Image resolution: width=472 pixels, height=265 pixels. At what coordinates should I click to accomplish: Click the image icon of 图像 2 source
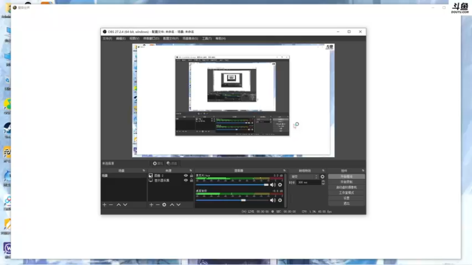151,175
